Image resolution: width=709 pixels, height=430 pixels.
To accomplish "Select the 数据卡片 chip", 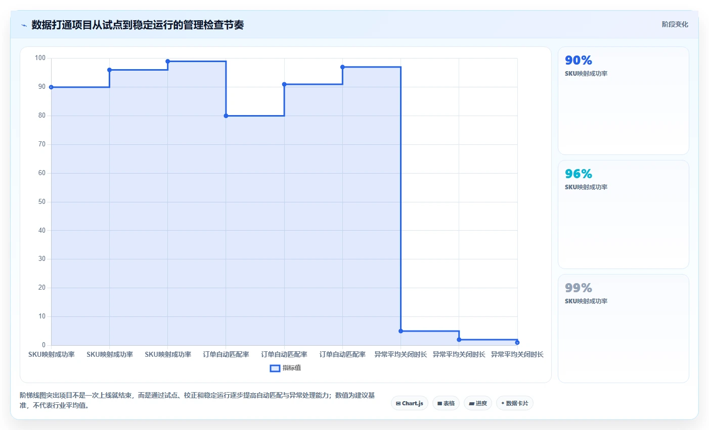I will [515, 403].
